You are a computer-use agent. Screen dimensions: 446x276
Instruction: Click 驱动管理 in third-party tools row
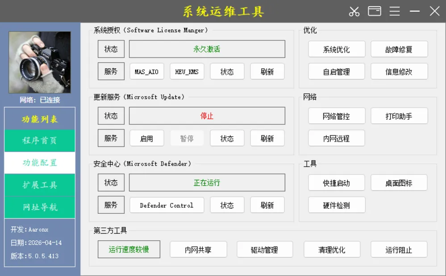point(265,250)
